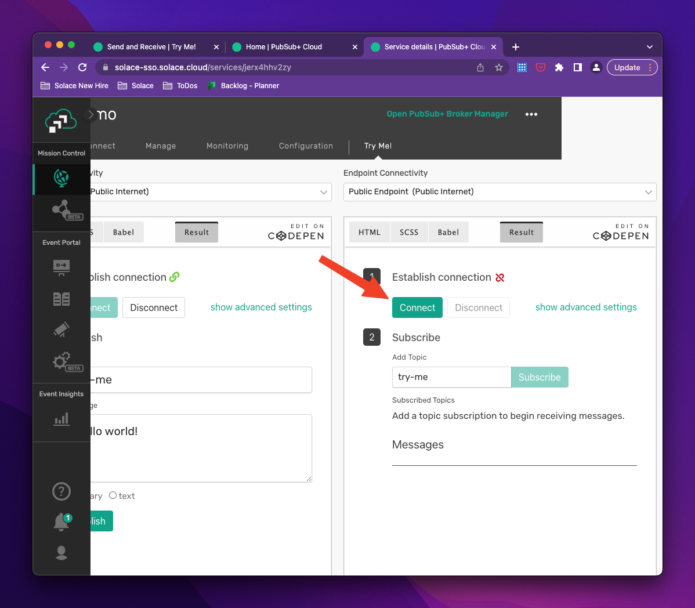Switch to the Configuration tab
The height and width of the screenshot is (608, 695).
click(306, 146)
